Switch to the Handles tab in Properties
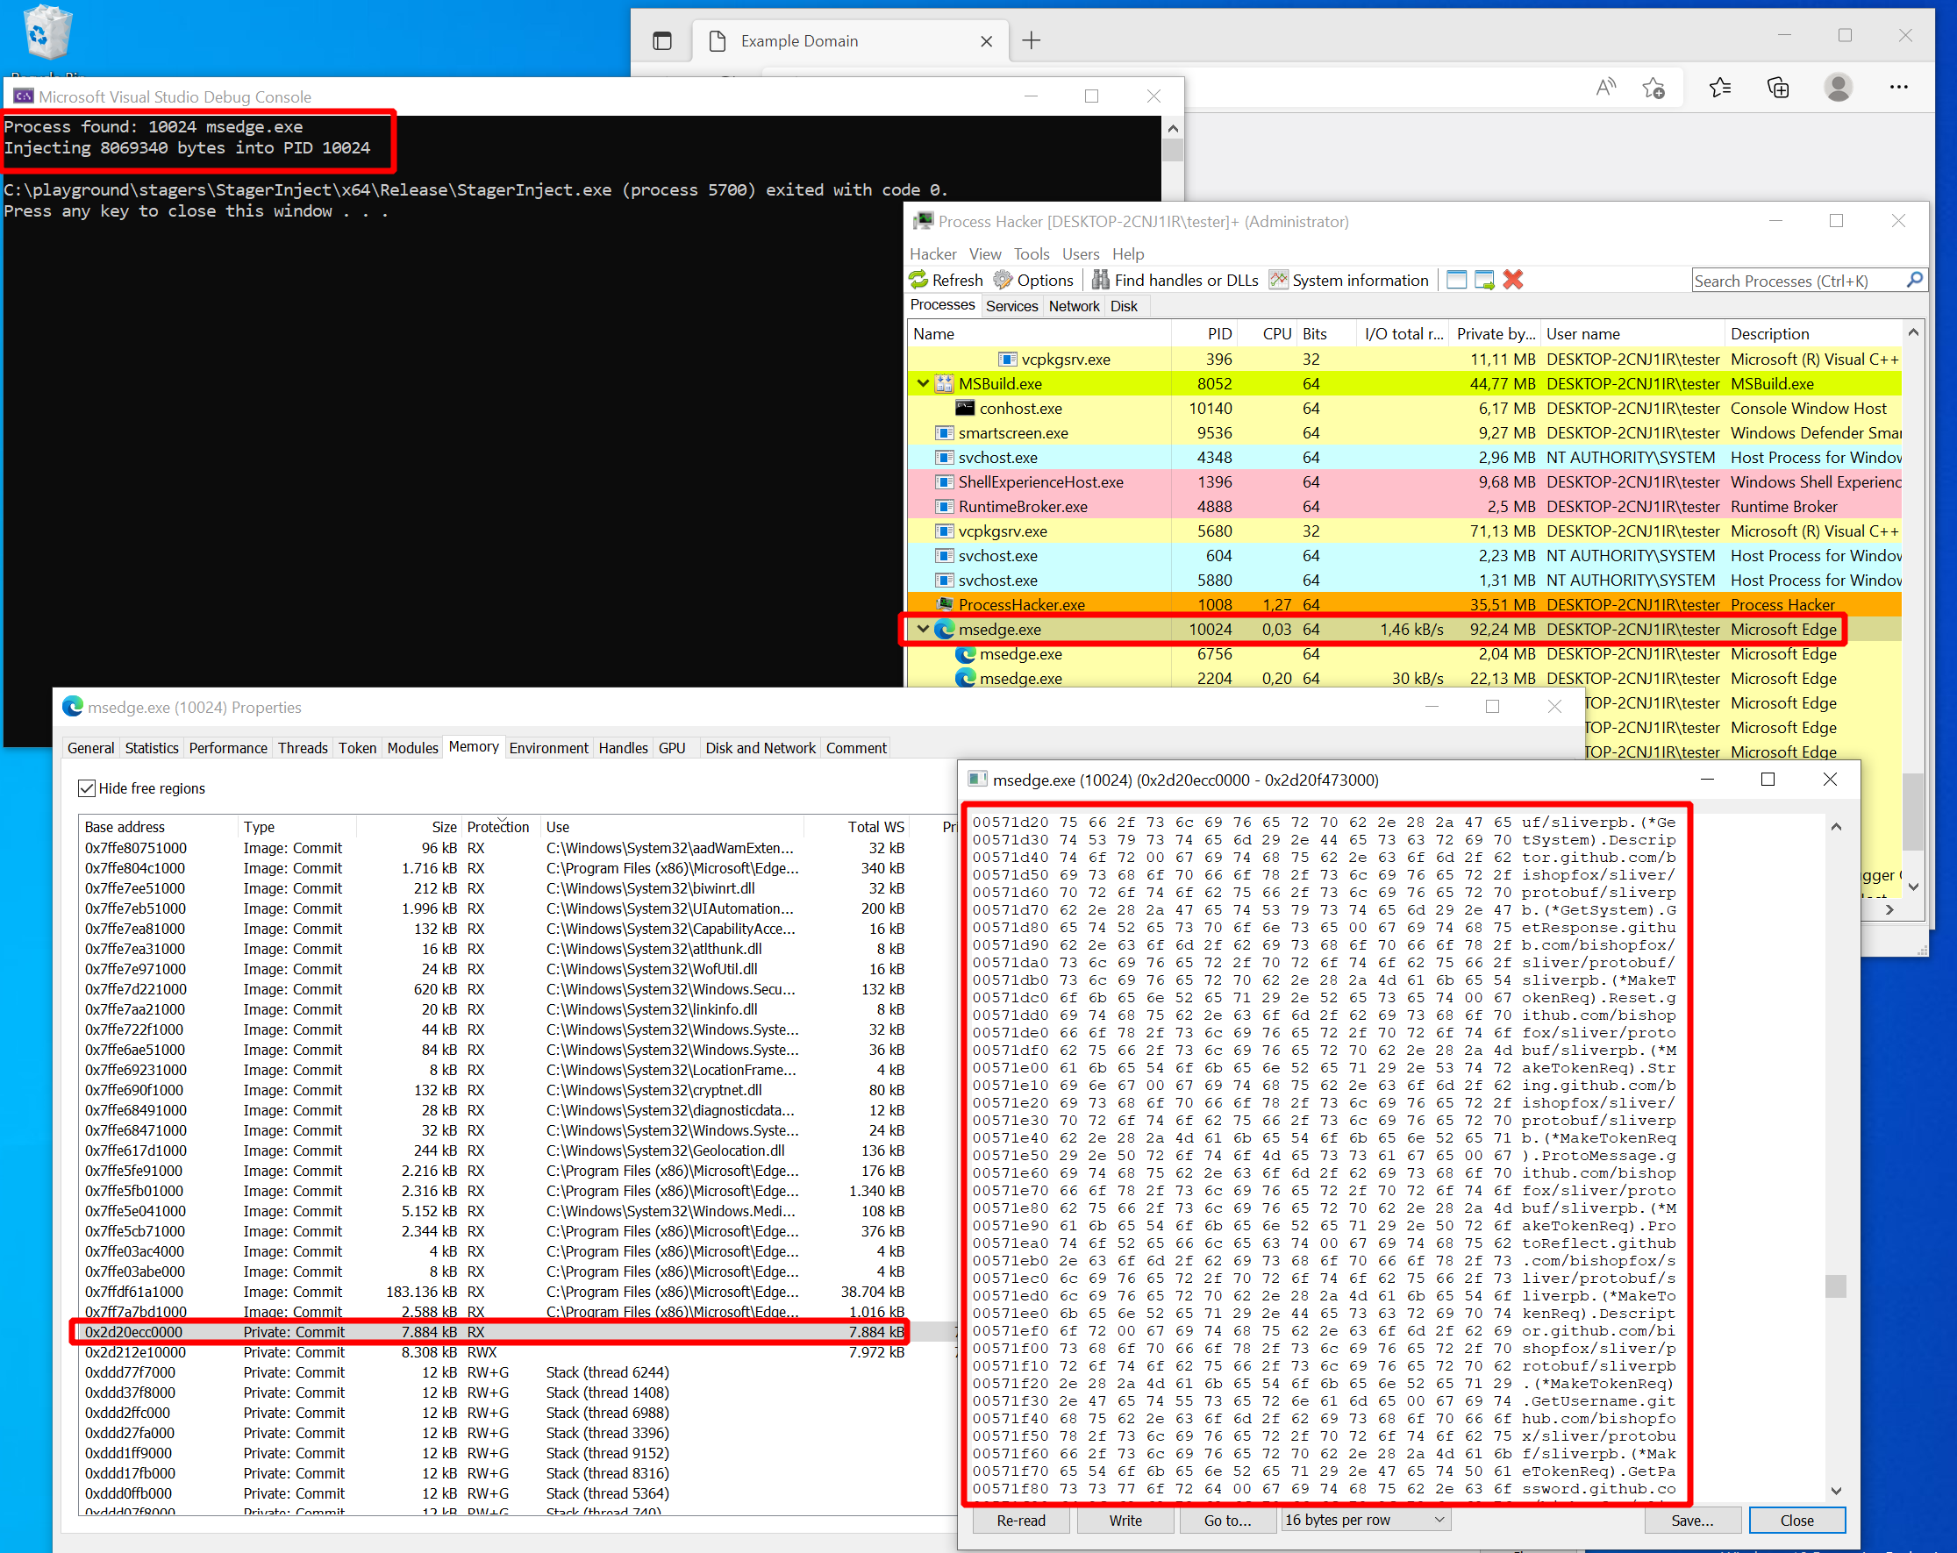This screenshot has width=1957, height=1553. pos(623,748)
